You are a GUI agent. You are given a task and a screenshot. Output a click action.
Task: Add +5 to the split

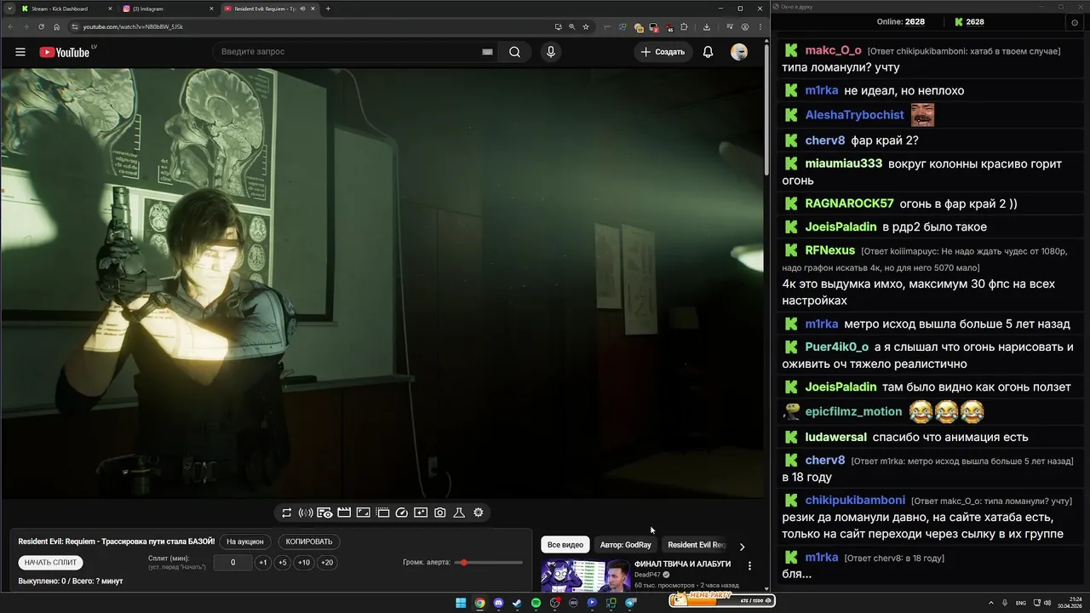pos(283,563)
